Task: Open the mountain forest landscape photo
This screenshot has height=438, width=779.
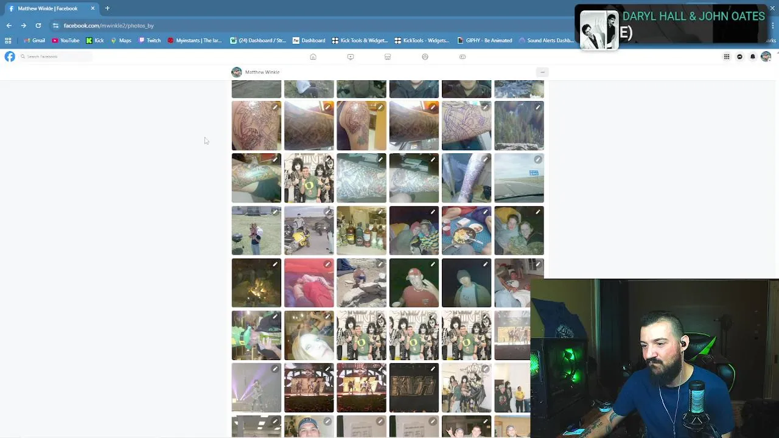Action: tap(519, 126)
